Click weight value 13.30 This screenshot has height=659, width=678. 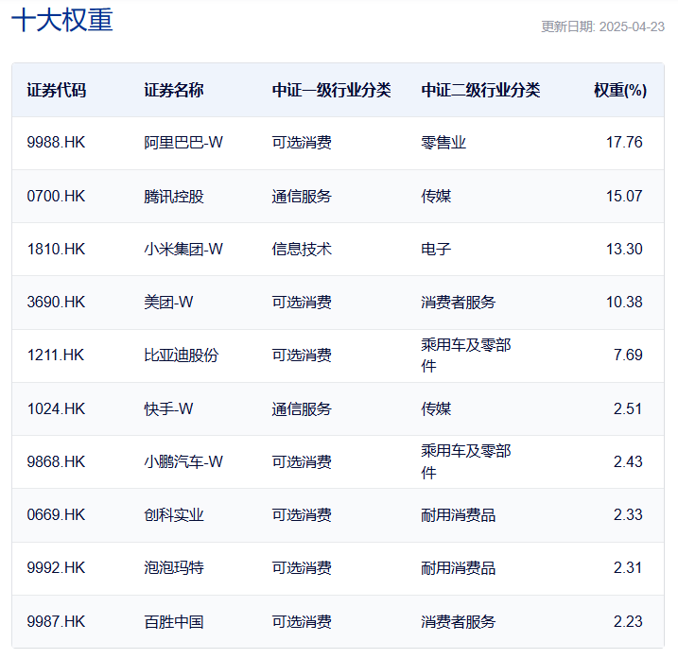[x=624, y=249]
